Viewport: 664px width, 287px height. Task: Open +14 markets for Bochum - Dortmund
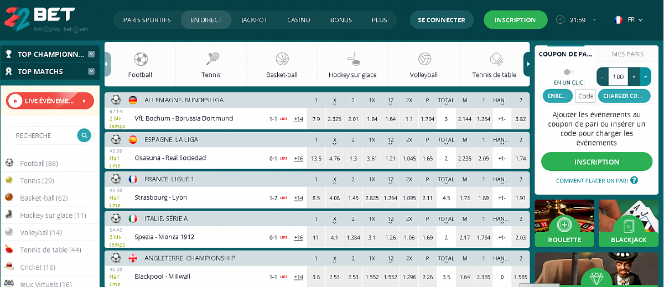point(298,118)
